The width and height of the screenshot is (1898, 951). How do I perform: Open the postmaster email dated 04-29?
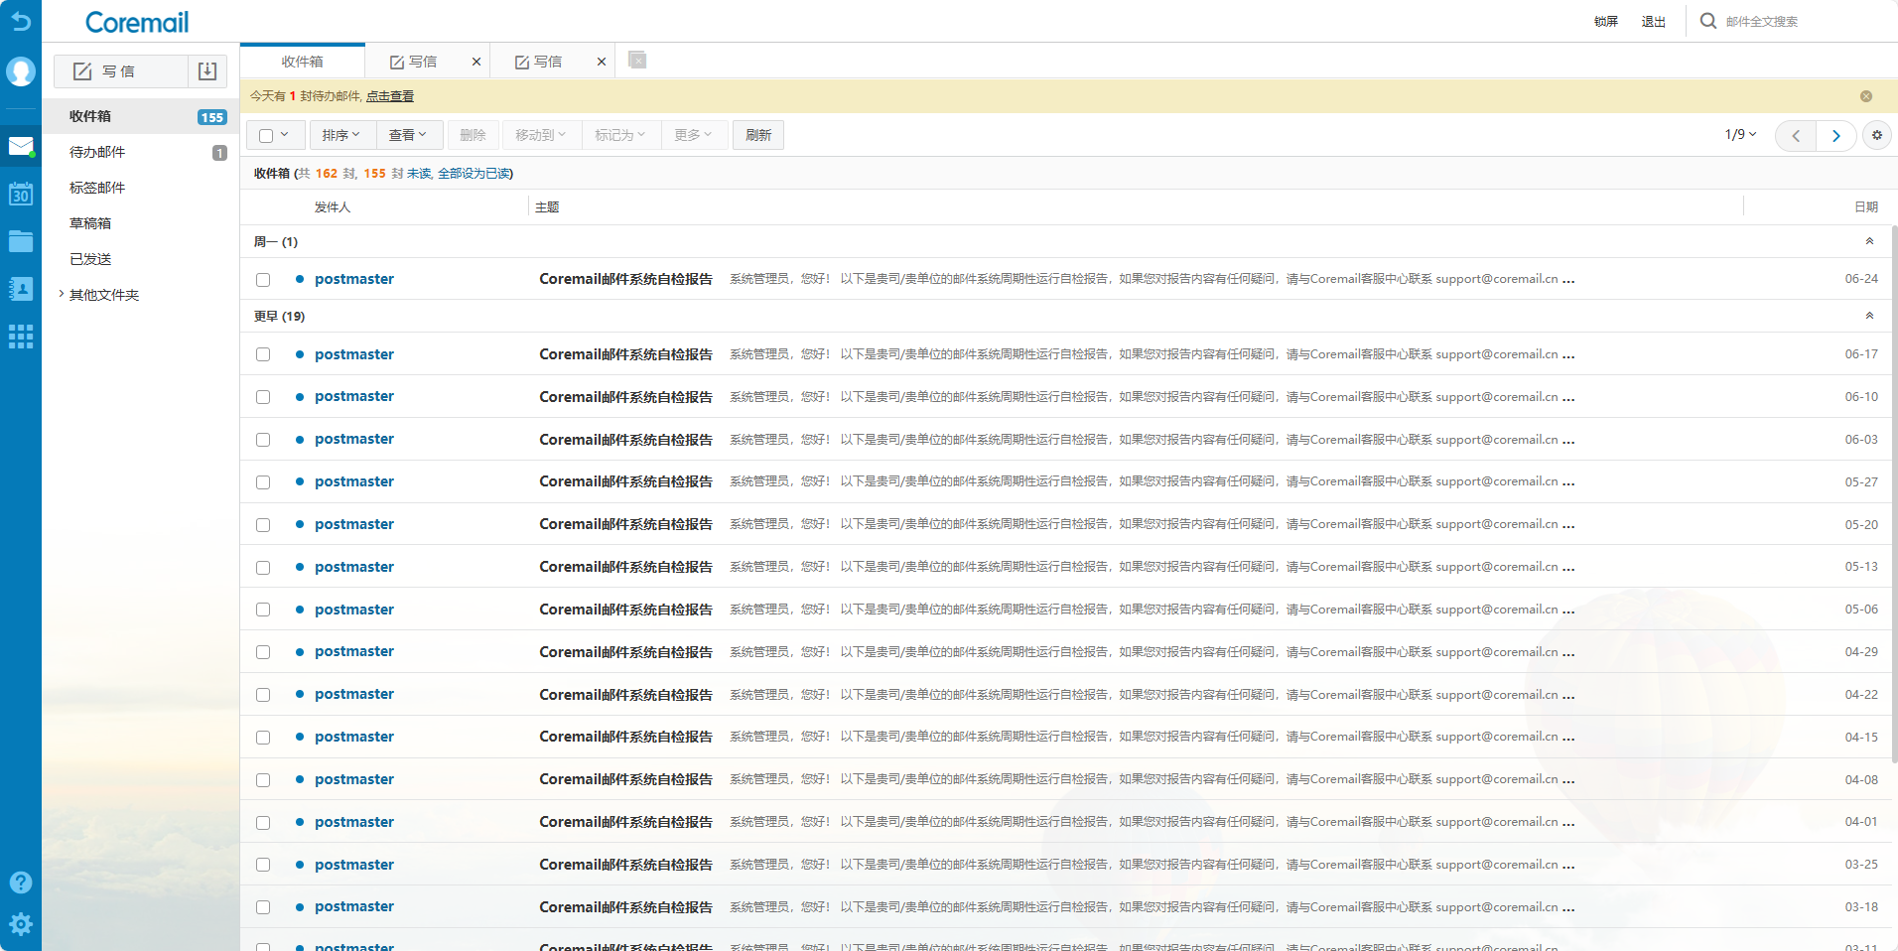1067,652
